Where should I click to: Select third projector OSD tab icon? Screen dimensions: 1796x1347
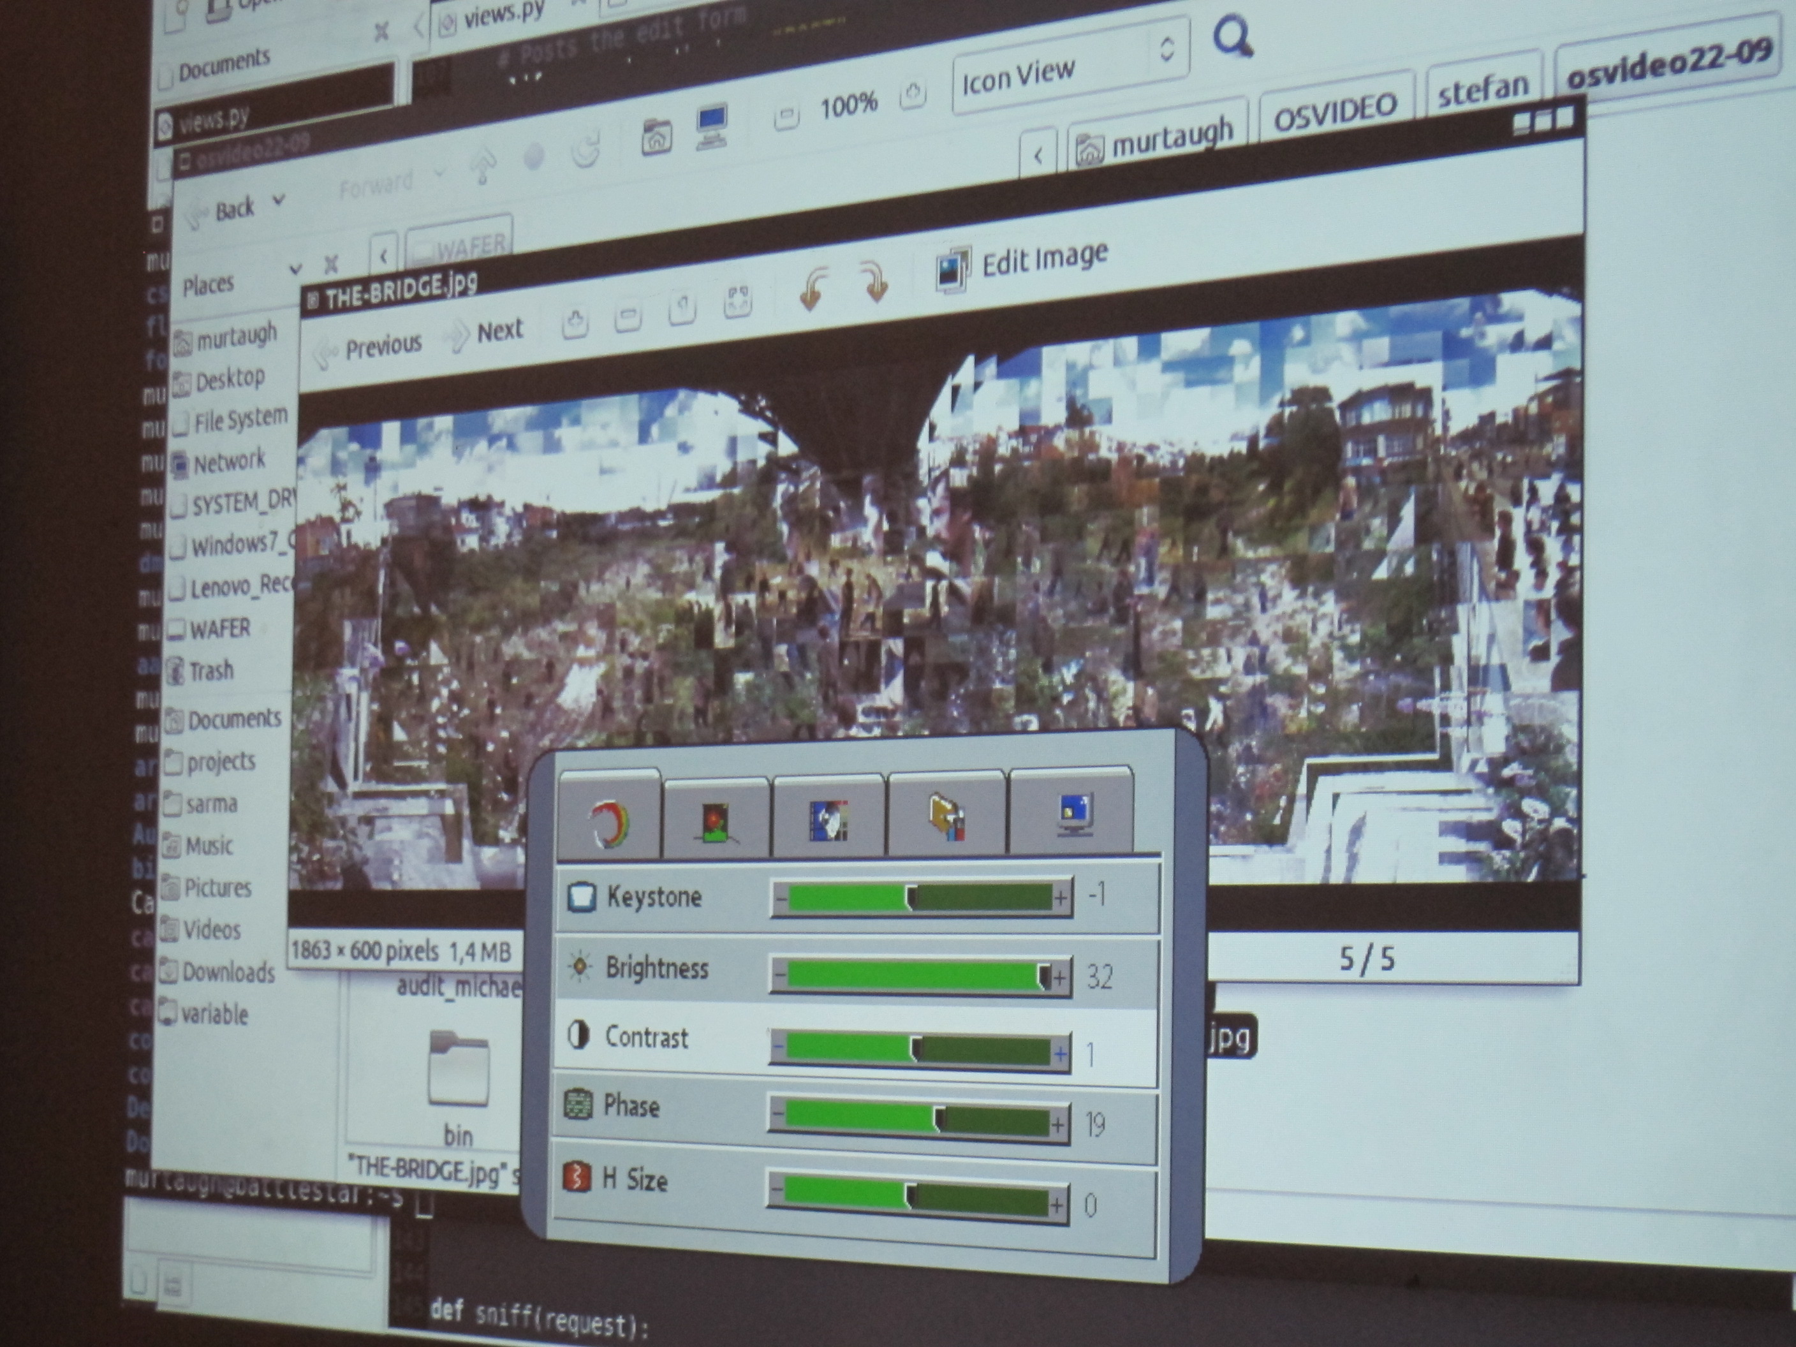click(828, 816)
